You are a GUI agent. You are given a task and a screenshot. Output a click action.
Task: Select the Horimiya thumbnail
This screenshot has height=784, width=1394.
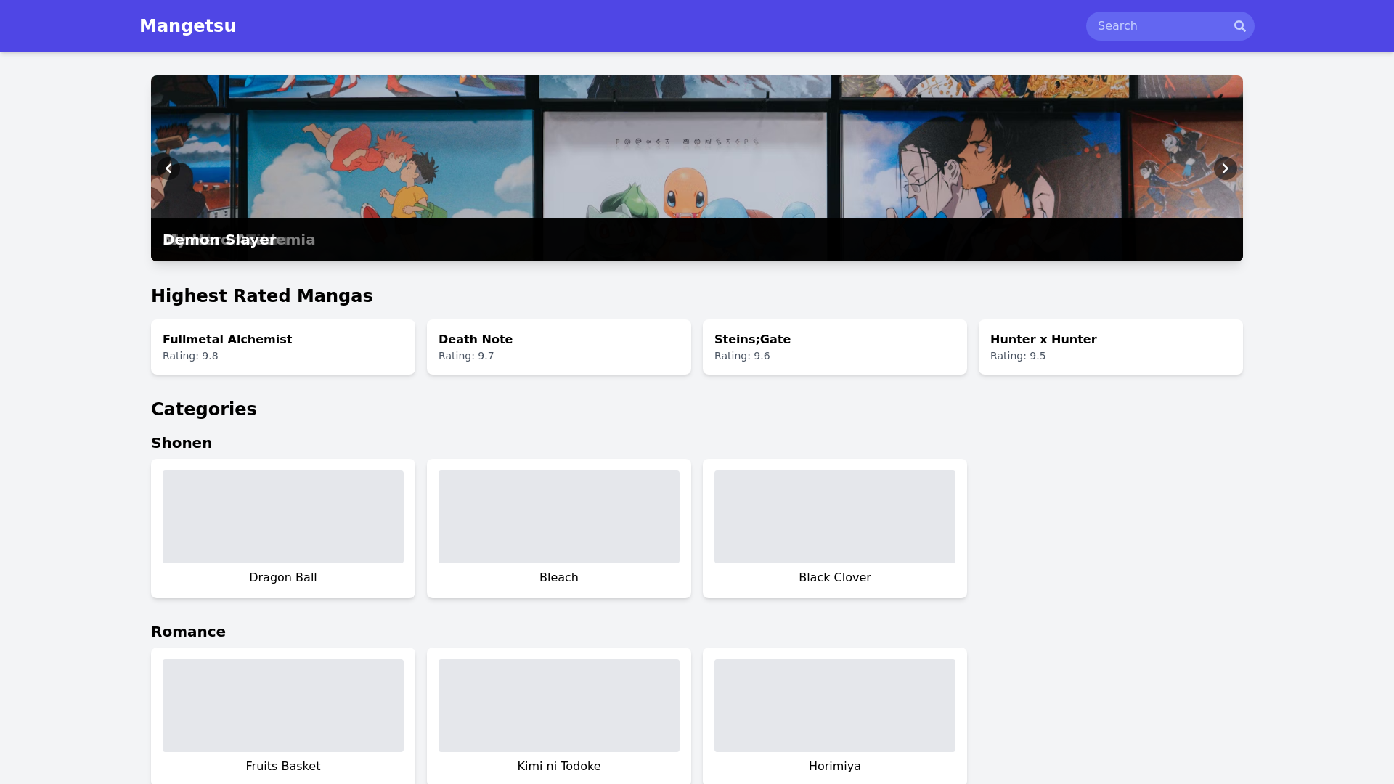click(x=835, y=706)
